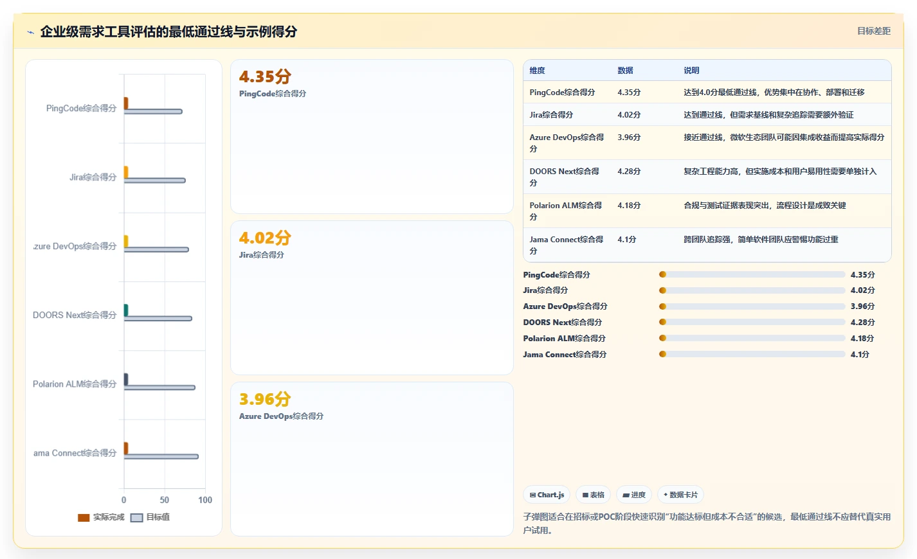The image size is (917, 559).
Task: Click the PingCode综合得分 caption under the 4.35分 card value
Action: click(273, 94)
